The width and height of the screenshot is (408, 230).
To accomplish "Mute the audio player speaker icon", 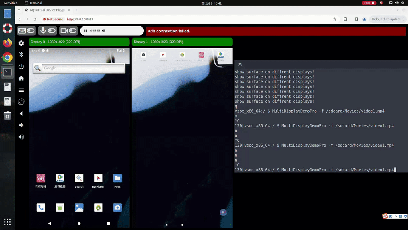I will (x=104, y=31).
